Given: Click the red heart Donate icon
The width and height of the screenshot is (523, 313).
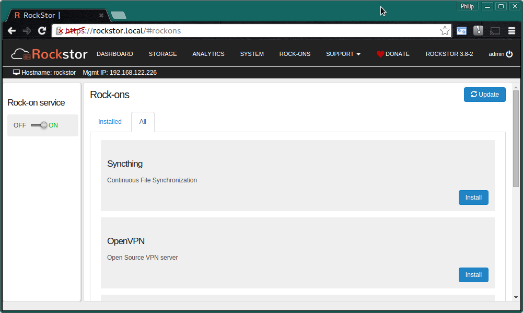Looking at the screenshot, I should (x=380, y=54).
